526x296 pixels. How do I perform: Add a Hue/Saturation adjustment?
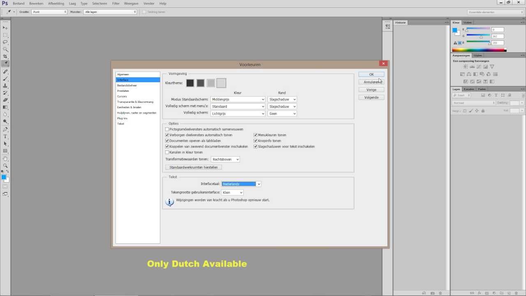462,74
